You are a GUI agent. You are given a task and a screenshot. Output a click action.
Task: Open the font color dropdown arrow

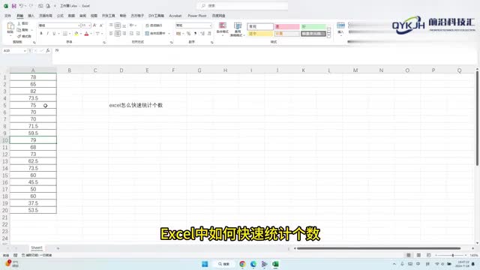[91, 33]
